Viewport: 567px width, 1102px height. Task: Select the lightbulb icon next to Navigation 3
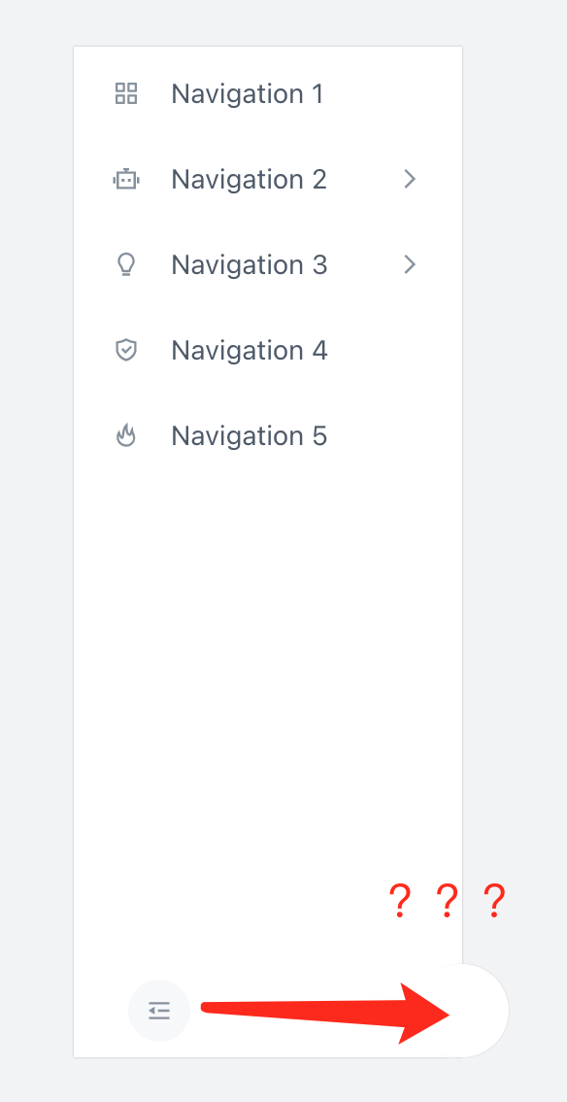(125, 264)
